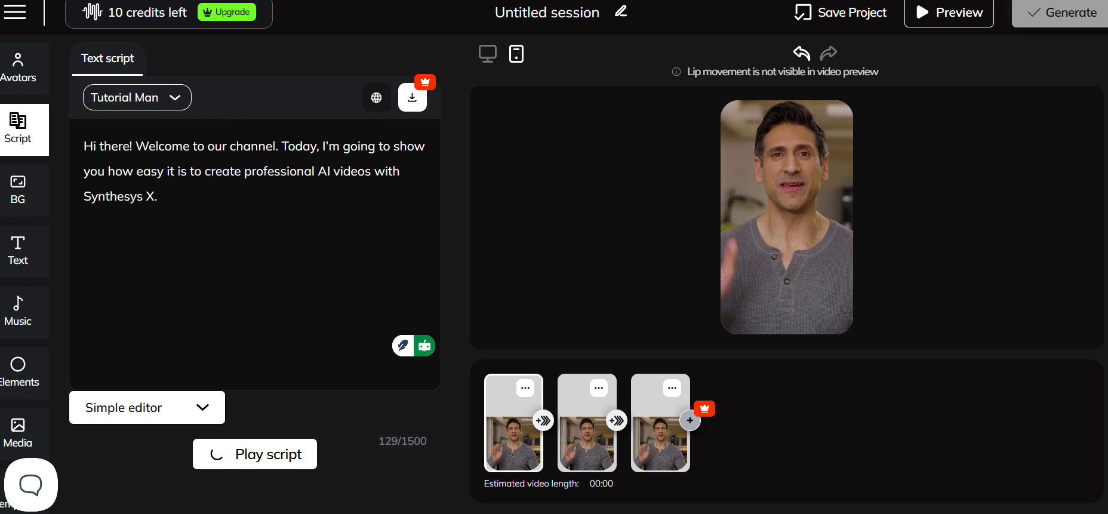
Task: Open the chat support bubble
Action: [30, 484]
